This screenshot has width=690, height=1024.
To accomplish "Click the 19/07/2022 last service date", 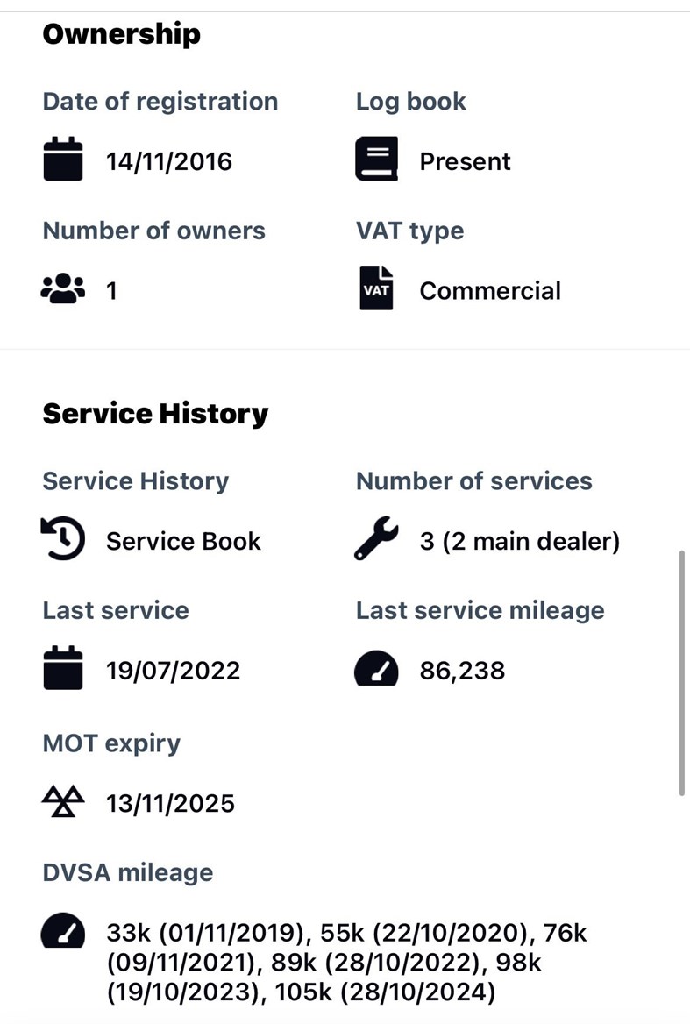I will tap(173, 671).
